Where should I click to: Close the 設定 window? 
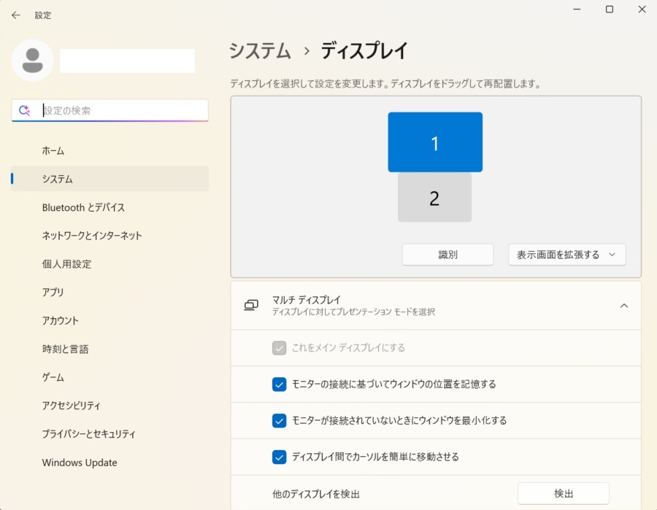tap(642, 9)
